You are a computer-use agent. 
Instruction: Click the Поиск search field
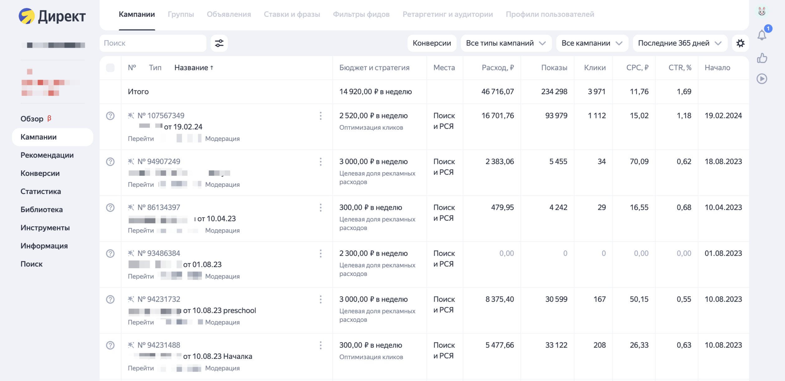coord(153,43)
